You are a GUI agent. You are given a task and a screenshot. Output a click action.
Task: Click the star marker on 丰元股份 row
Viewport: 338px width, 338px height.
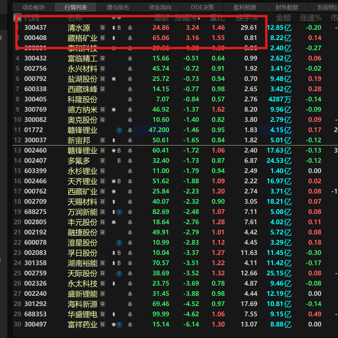click(114, 222)
